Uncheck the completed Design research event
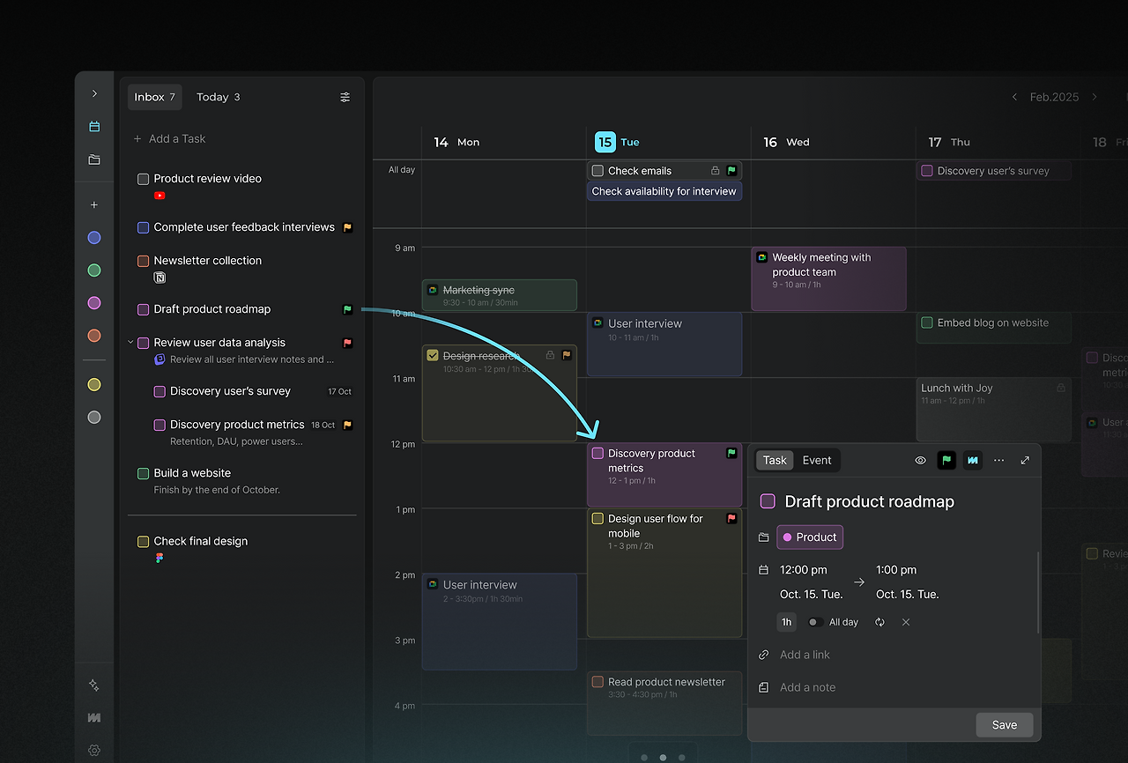1128x763 pixels. tap(433, 355)
